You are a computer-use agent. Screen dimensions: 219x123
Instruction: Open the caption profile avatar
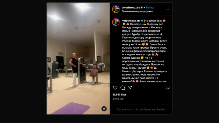click(116, 22)
